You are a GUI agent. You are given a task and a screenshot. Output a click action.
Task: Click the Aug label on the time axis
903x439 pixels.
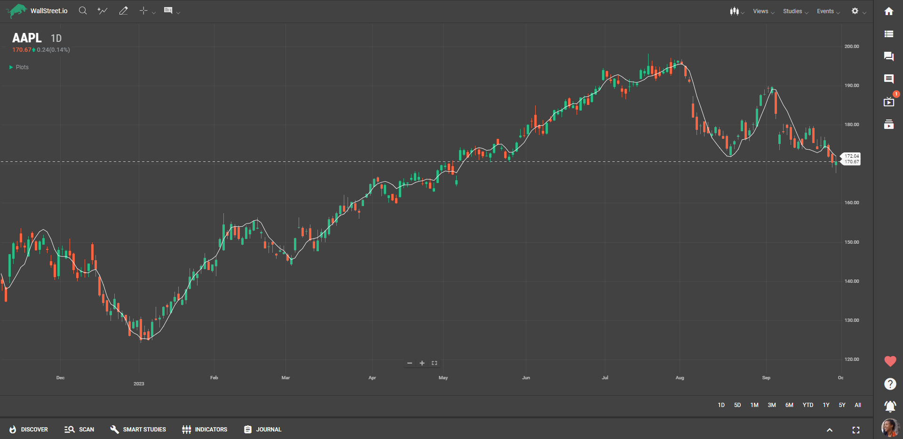[x=680, y=378]
